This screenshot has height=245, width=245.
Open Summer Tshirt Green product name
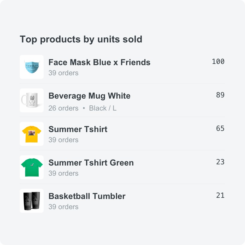[x=91, y=163]
